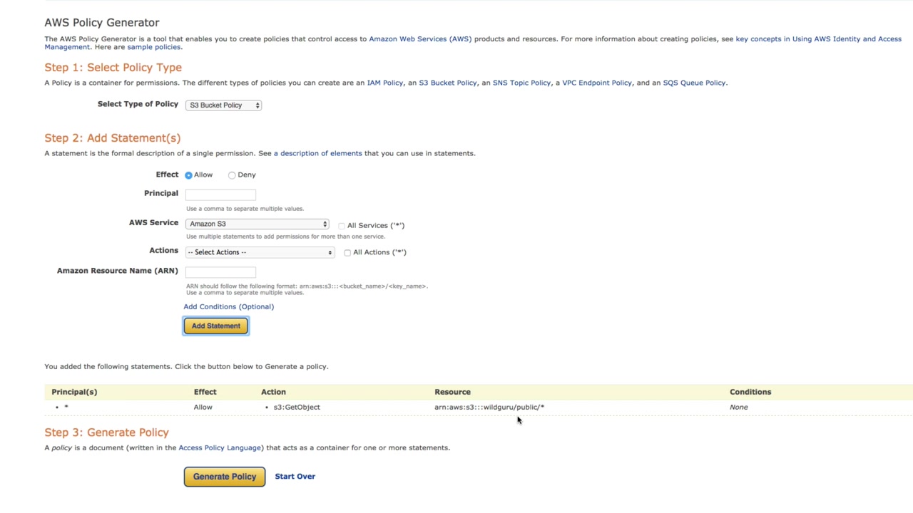Click the Add Statement button
Viewport: 913px width, 513px height.
[x=216, y=326]
